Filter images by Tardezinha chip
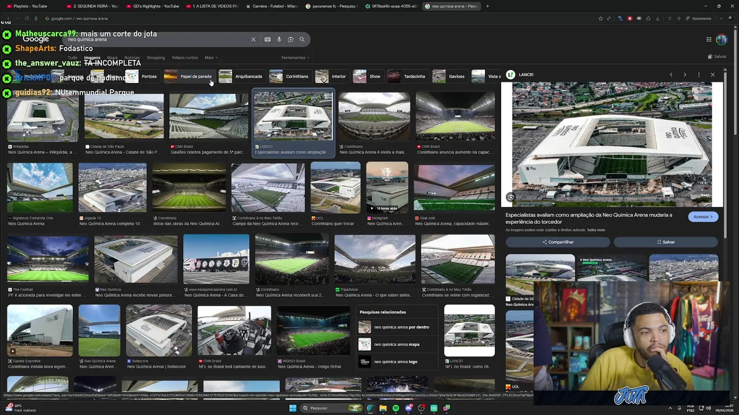 [407, 76]
